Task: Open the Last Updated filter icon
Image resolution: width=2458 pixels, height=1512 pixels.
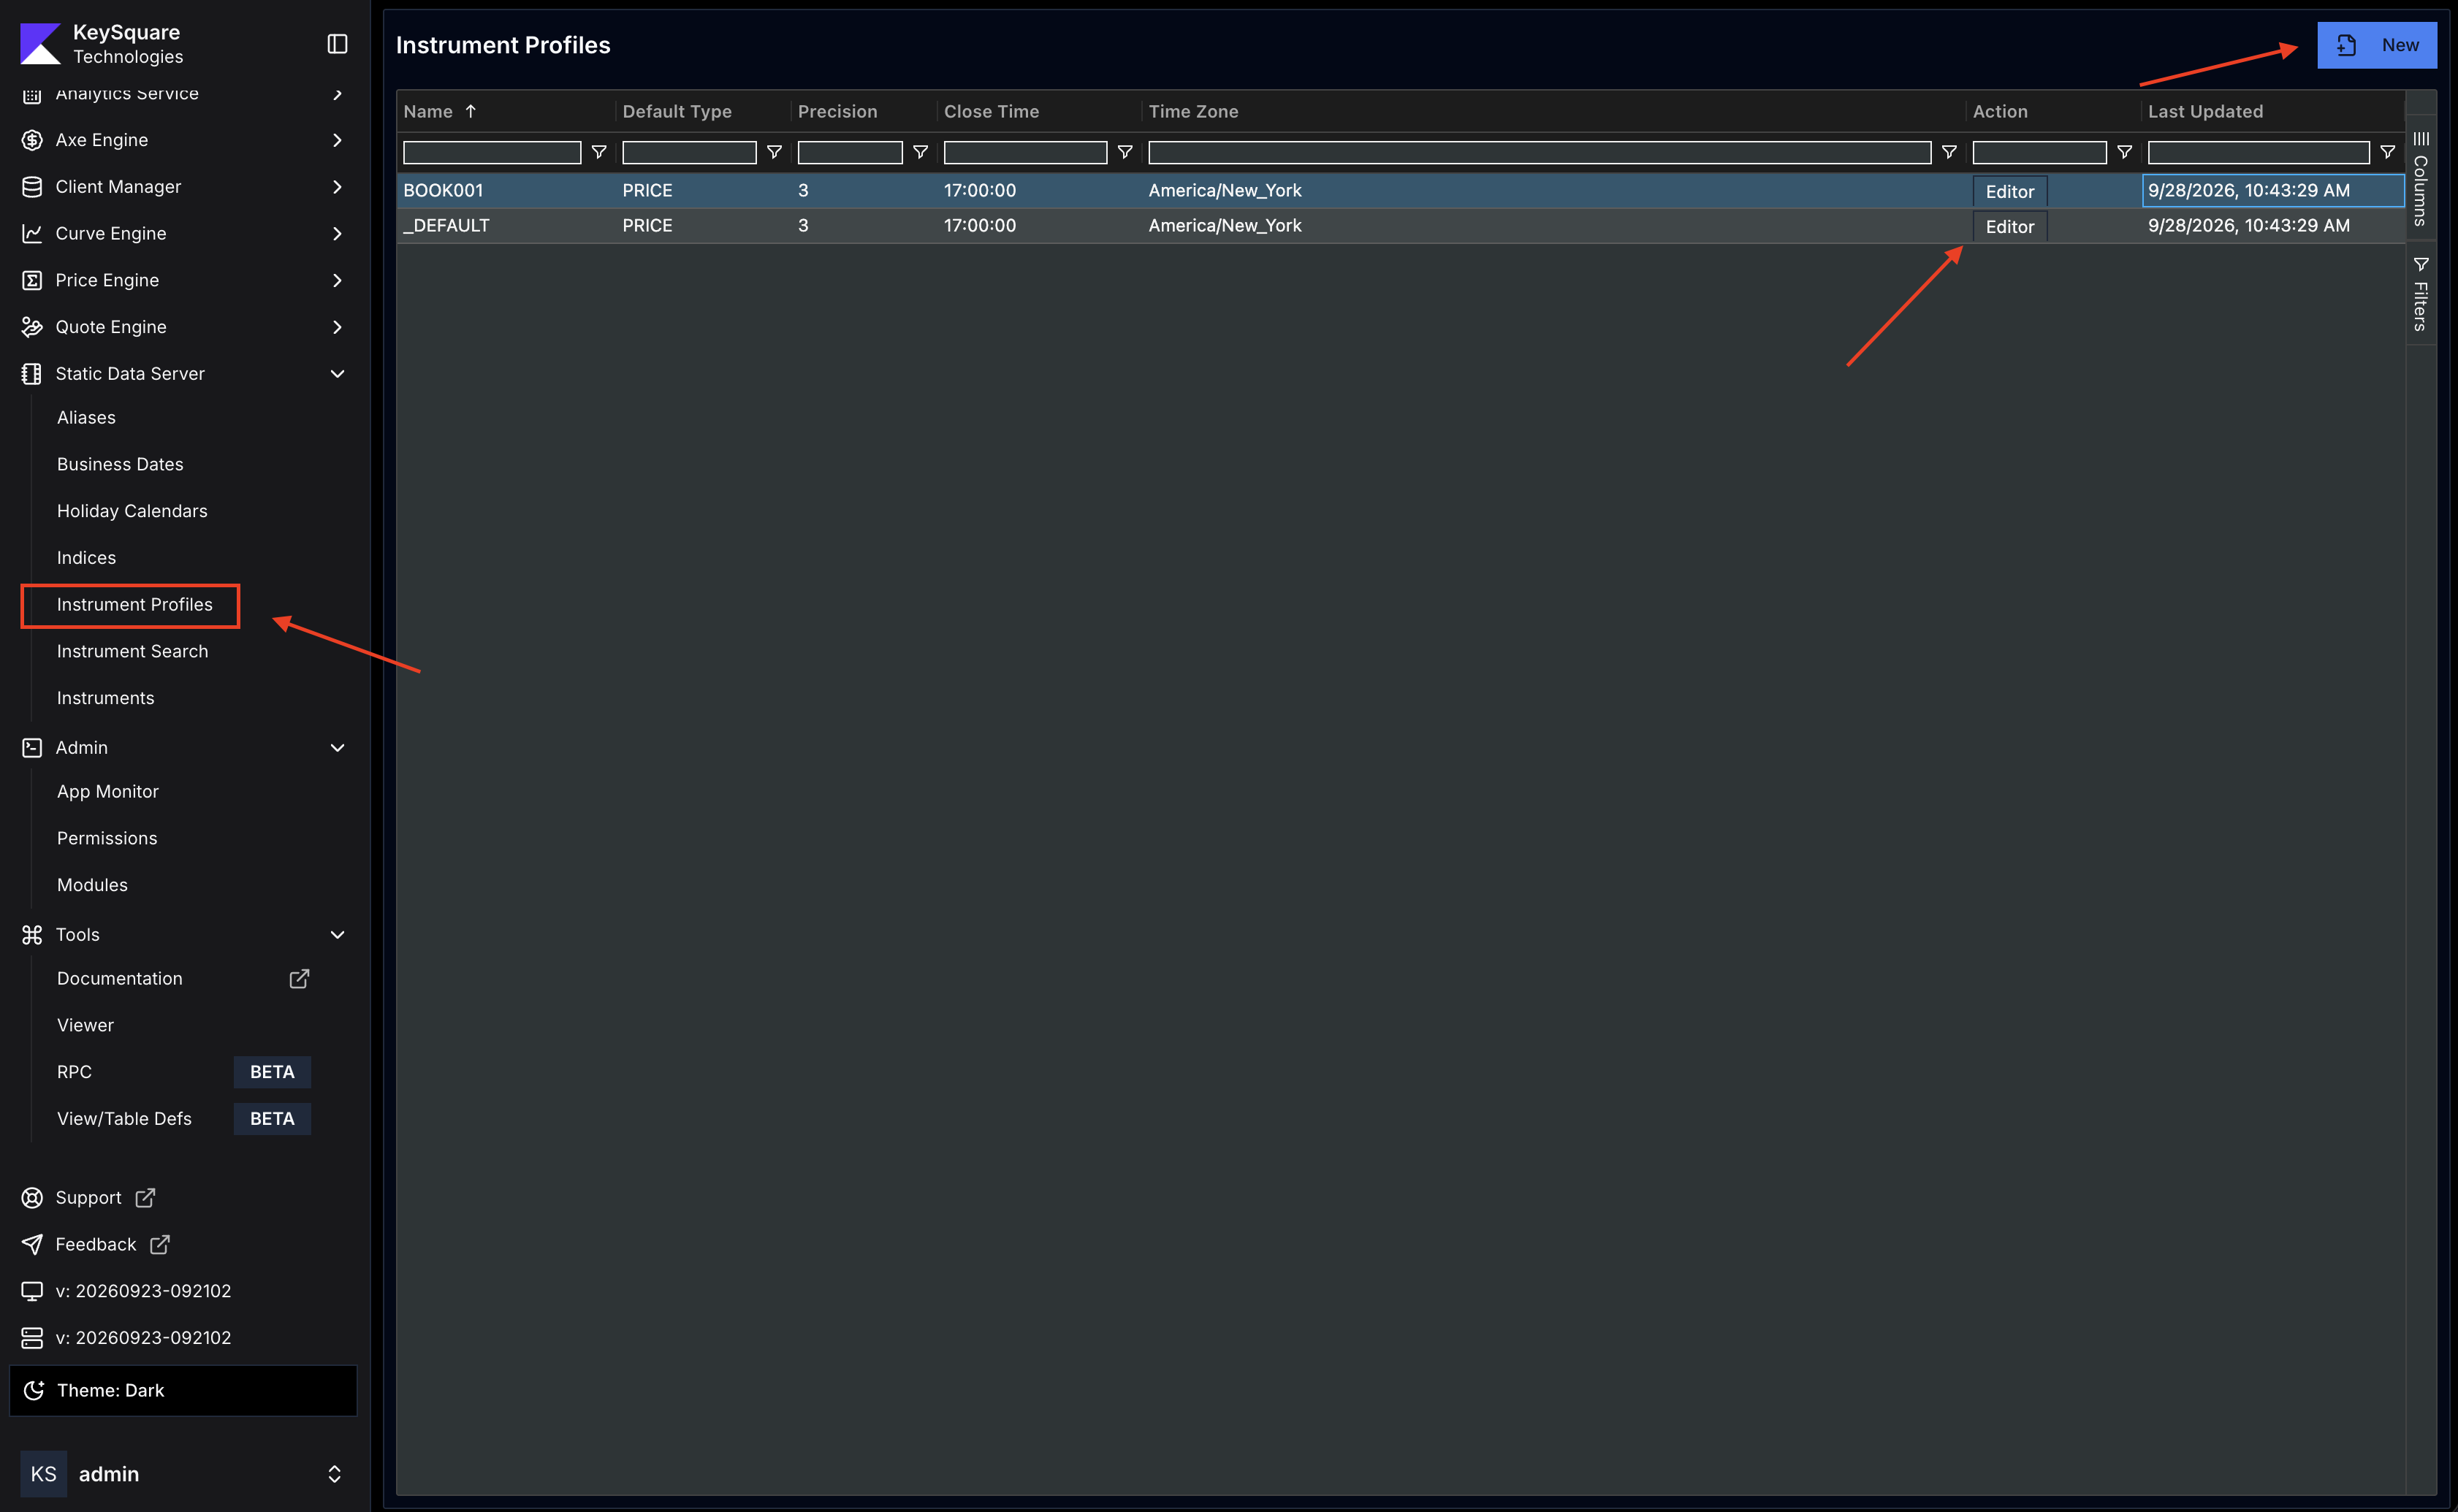Action: (2388, 152)
